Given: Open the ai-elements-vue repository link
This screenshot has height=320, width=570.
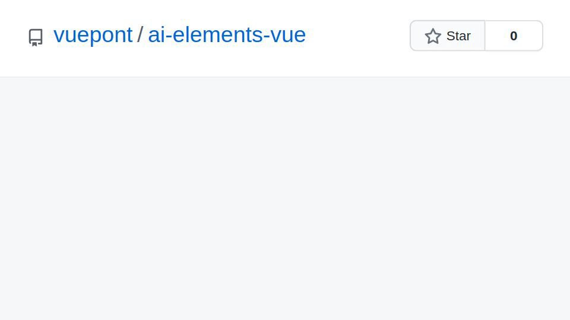Looking at the screenshot, I should pos(227,35).
